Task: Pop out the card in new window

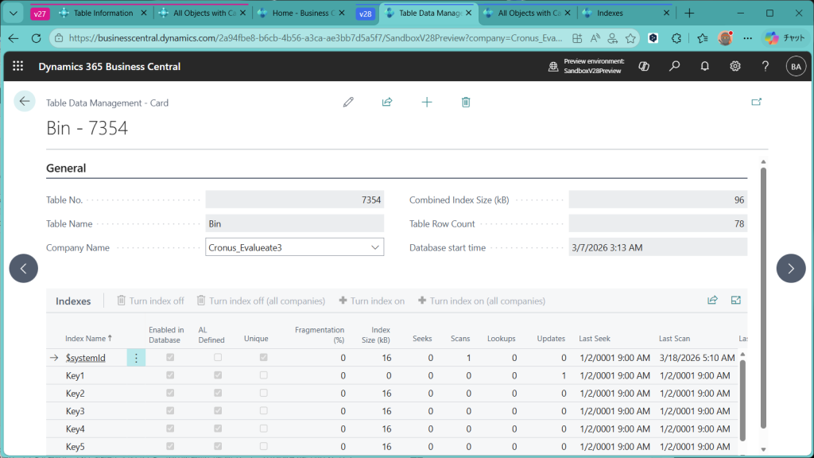Action: pyautogui.click(x=756, y=102)
